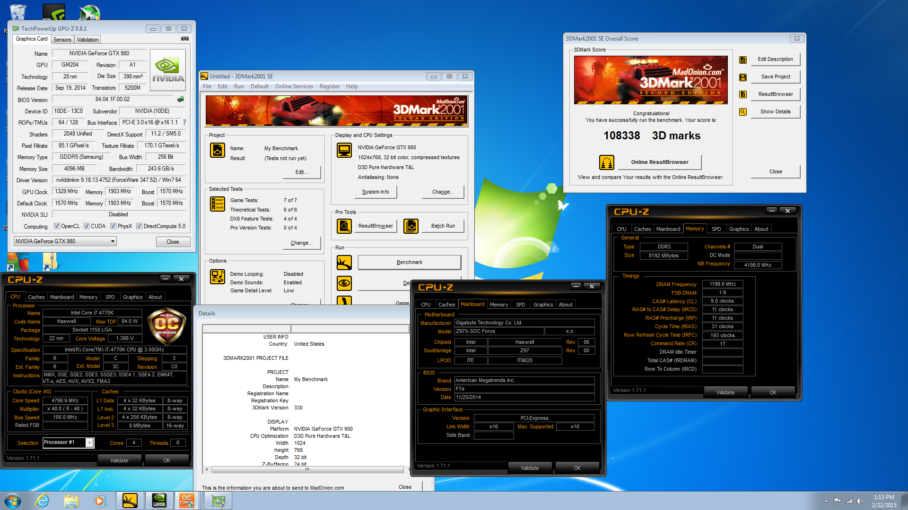Click the bus interface question mark icon
Viewport: 908px width, 510px height.
tap(184, 122)
